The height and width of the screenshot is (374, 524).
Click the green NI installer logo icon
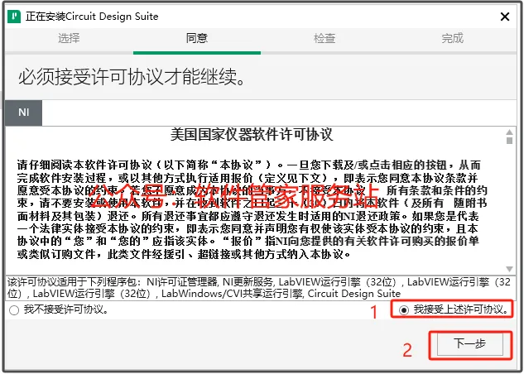coord(14,17)
